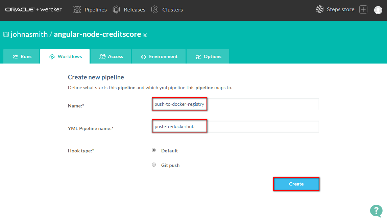Click the plus icon to add new

click(x=363, y=9)
